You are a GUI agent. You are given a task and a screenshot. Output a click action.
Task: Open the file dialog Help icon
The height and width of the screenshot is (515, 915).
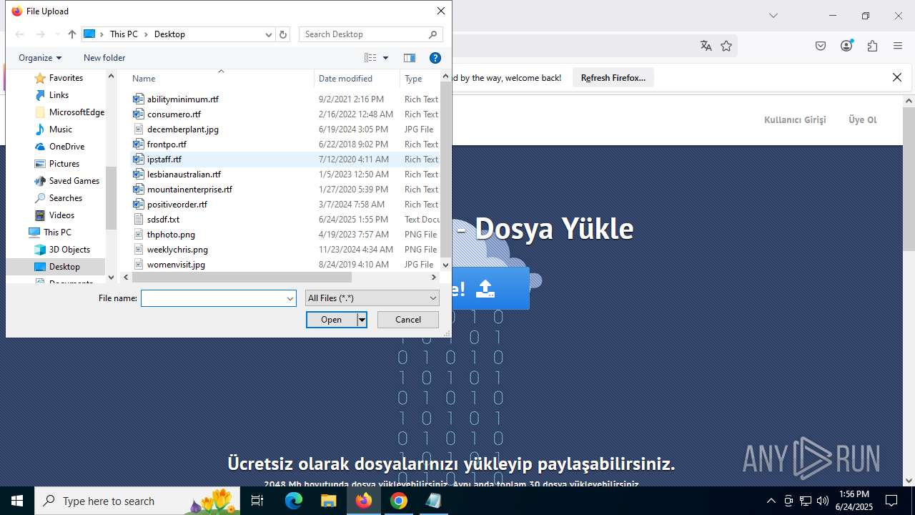tap(435, 58)
